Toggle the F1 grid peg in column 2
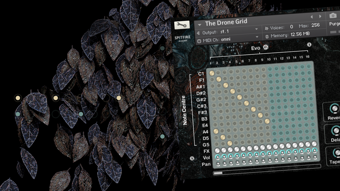The height and width of the screenshot is (191, 340). [x=218, y=79]
